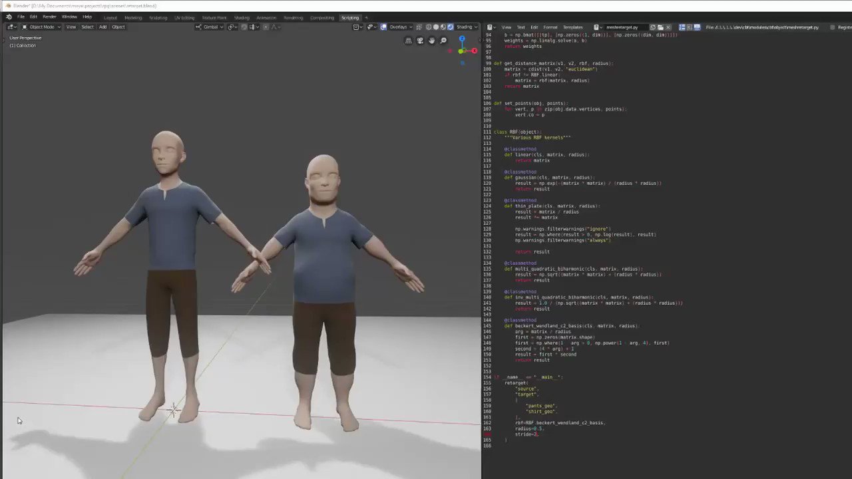Click the Zoom magnifier gizmo

443,41
